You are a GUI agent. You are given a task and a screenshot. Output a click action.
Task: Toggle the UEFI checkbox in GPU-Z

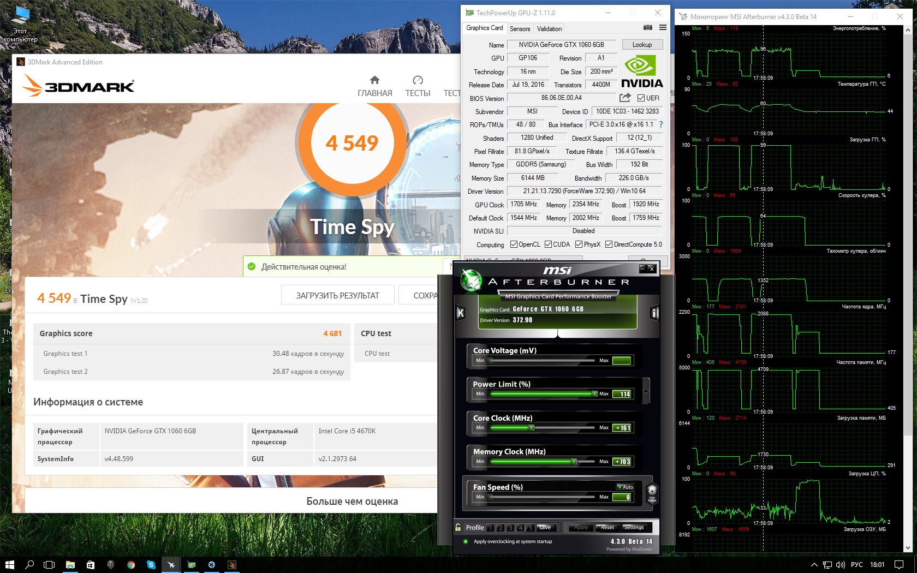click(641, 98)
